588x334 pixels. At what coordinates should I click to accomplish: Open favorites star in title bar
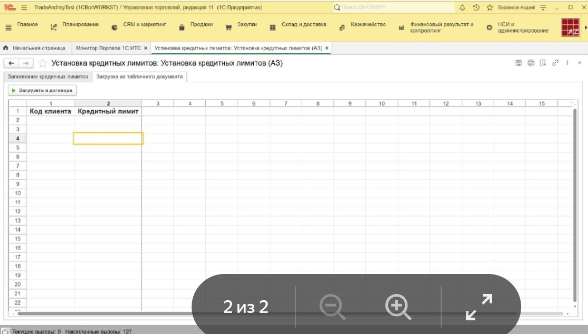click(490, 7)
